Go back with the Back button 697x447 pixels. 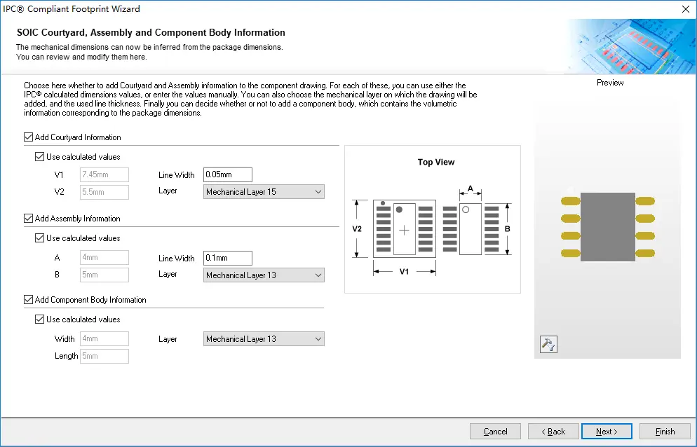pos(553,432)
